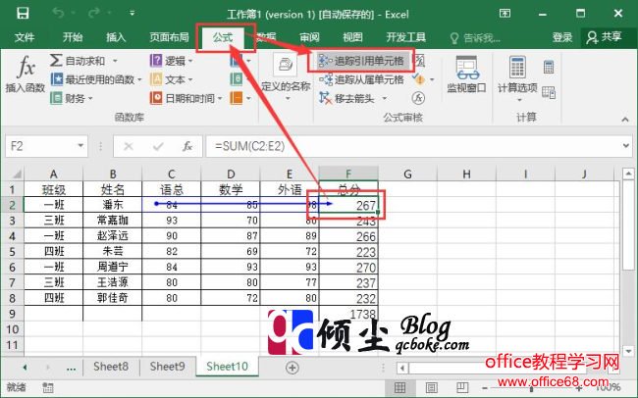
Task: Click the Undo arrow in quick access toolbar
Action: 58,14
